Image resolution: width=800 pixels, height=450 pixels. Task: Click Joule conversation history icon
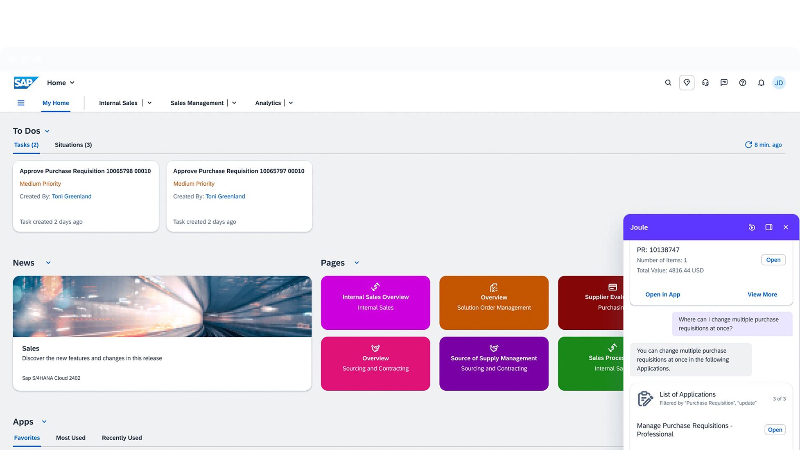pos(752,227)
